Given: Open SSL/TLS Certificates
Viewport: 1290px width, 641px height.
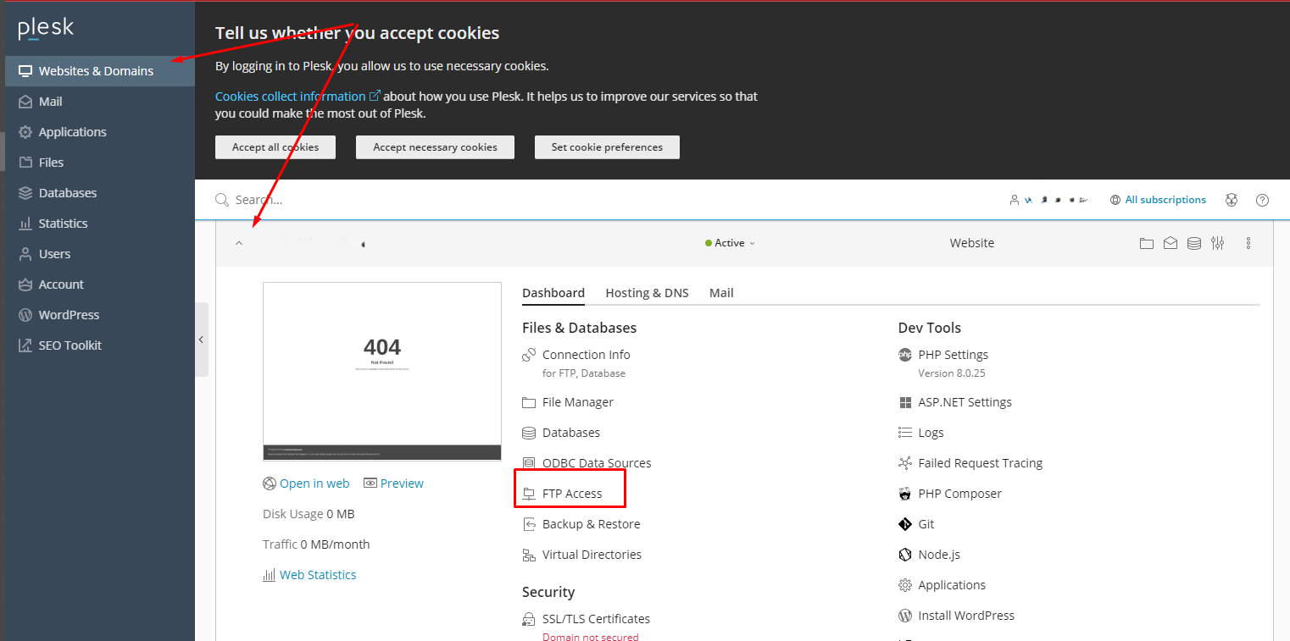Looking at the screenshot, I should point(596,619).
